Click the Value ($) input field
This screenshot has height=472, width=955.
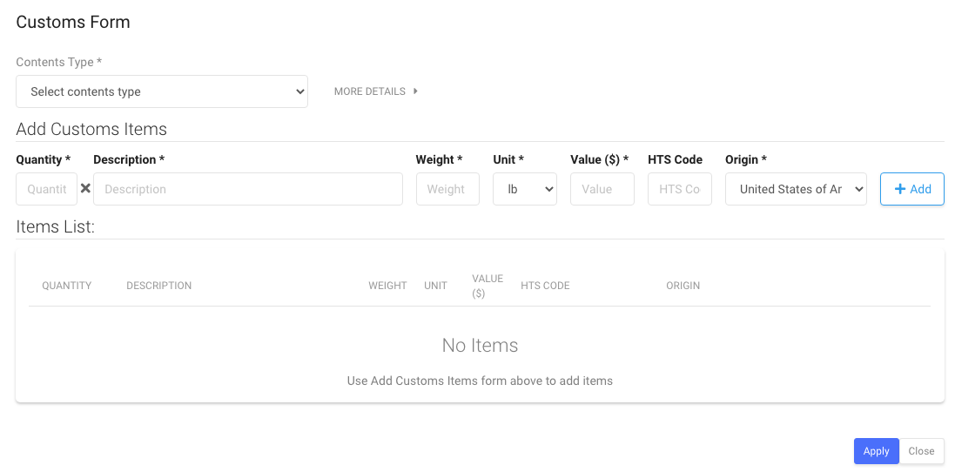click(602, 189)
